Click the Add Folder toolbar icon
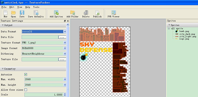Viewport: 198px width, 97px height. click(x=73, y=13)
